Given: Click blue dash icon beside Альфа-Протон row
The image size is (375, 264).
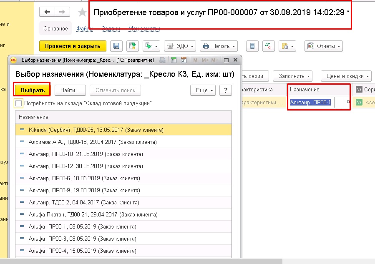Looking at the screenshot, I should coord(22,214).
